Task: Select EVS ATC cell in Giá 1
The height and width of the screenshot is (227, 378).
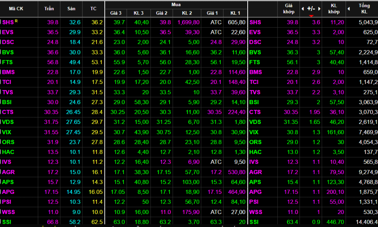Action: tap(216, 32)
